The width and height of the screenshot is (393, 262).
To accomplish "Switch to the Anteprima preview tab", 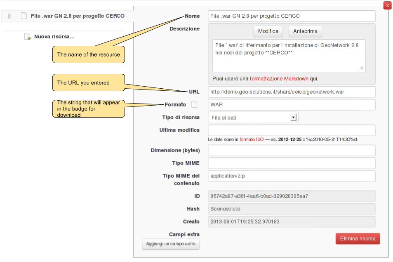I will 305,31.
